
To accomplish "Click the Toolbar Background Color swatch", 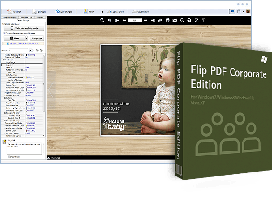I will coord(26,54).
